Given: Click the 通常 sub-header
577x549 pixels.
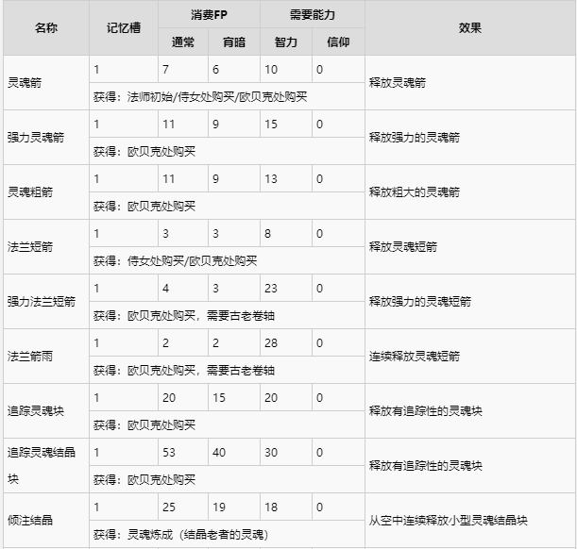Looking at the screenshot, I should pos(183,42).
